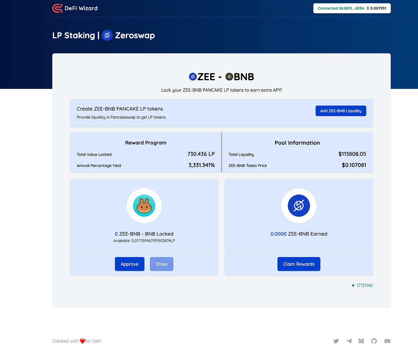Click the green block status dot
The image size is (418, 354).
[x=353, y=285]
